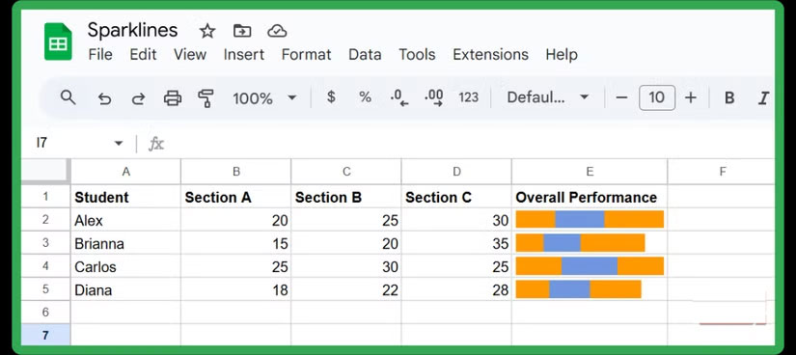The height and width of the screenshot is (355, 796).
Task: Open the Google Sheets home icon
Action: (x=58, y=41)
